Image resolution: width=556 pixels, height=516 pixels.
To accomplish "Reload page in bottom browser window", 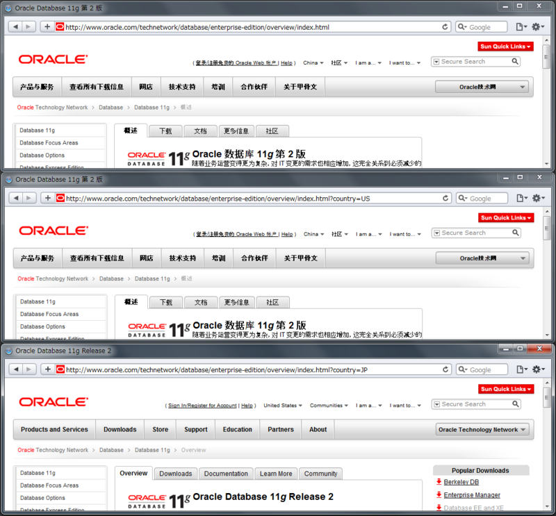I will 445,369.
